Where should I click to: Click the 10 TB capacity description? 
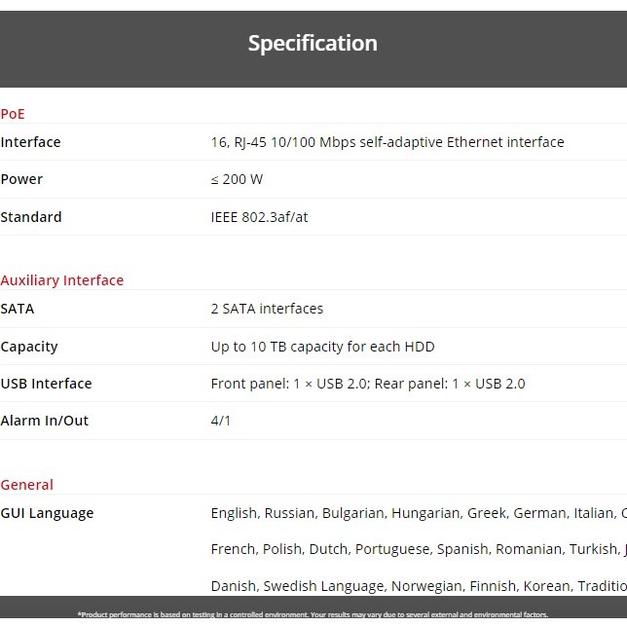(322, 347)
